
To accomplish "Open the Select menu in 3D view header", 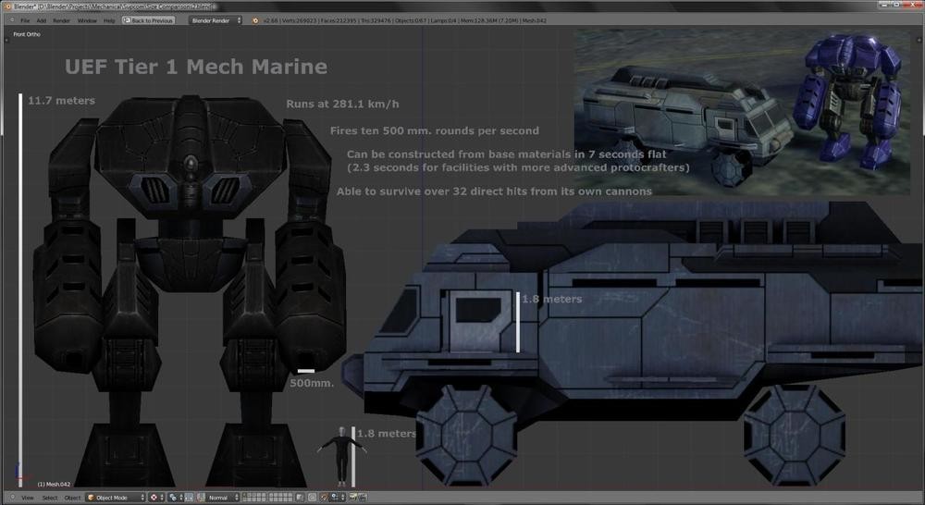I will coord(49,498).
